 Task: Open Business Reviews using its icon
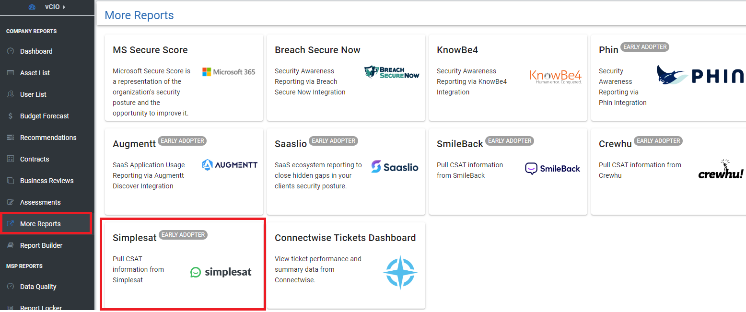(x=10, y=180)
